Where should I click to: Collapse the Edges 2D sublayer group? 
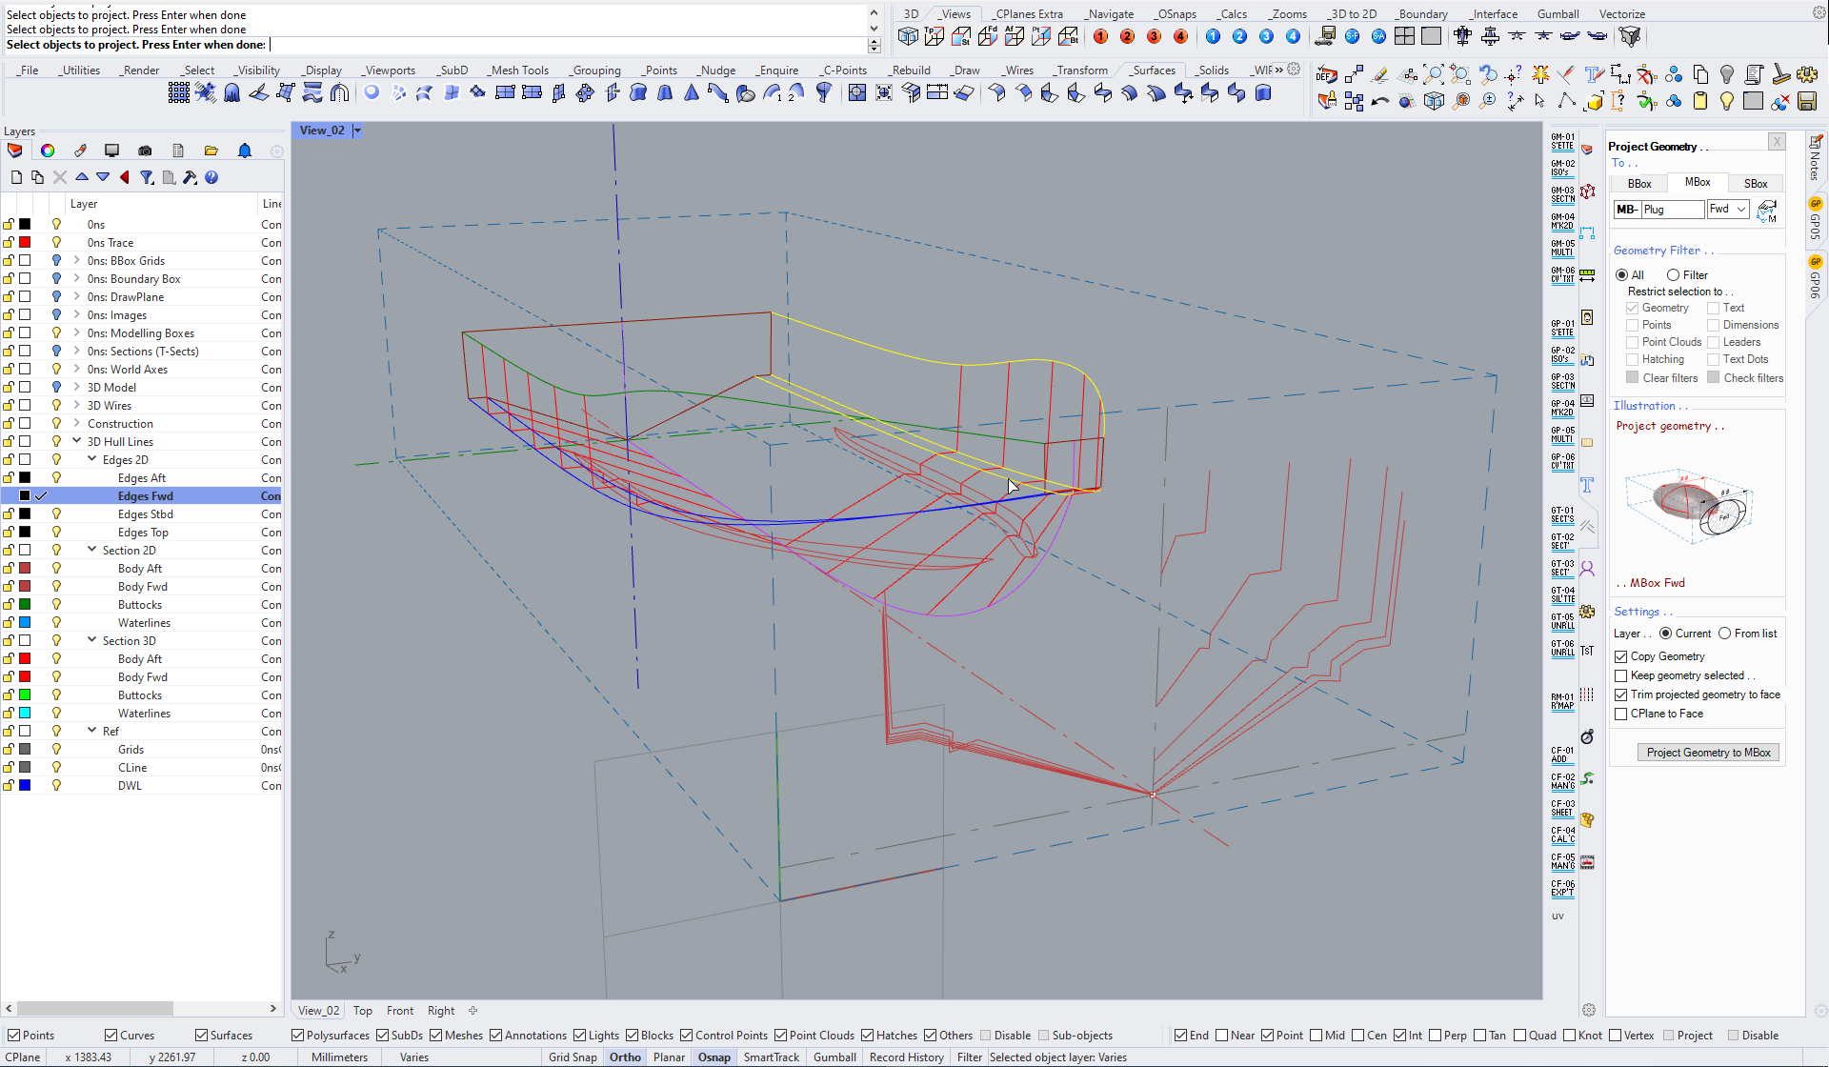click(92, 460)
